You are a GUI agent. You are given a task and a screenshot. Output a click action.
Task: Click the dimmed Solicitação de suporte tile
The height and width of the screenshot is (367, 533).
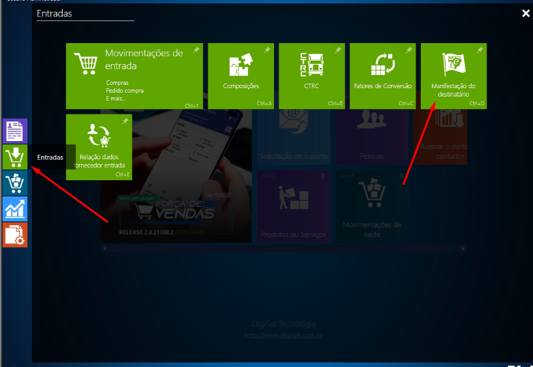pyautogui.click(x=294, y=136)
